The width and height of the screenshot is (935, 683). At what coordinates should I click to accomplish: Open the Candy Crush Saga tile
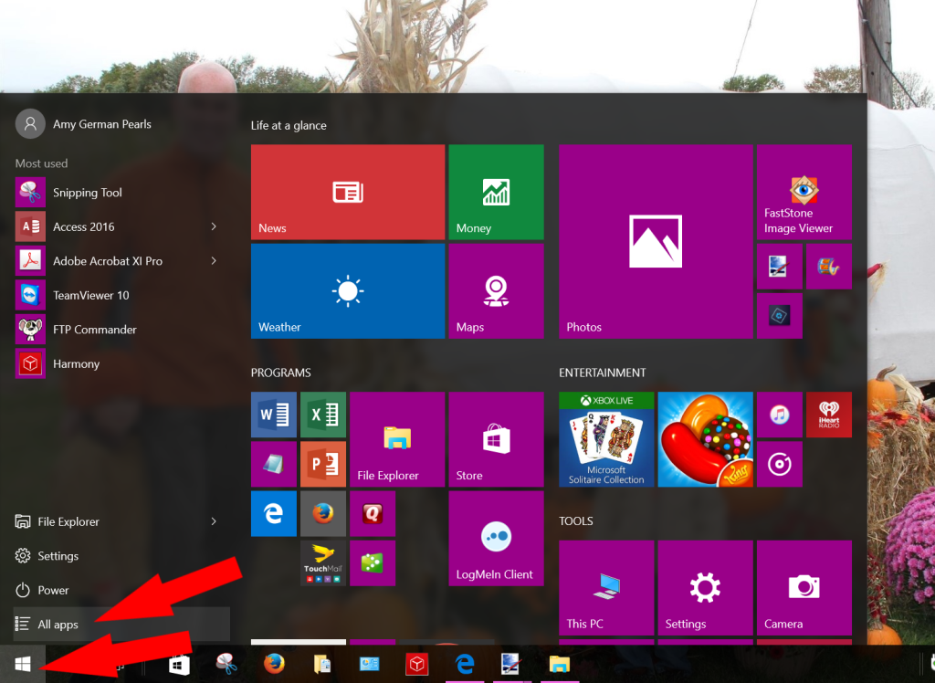pos(705,439)
